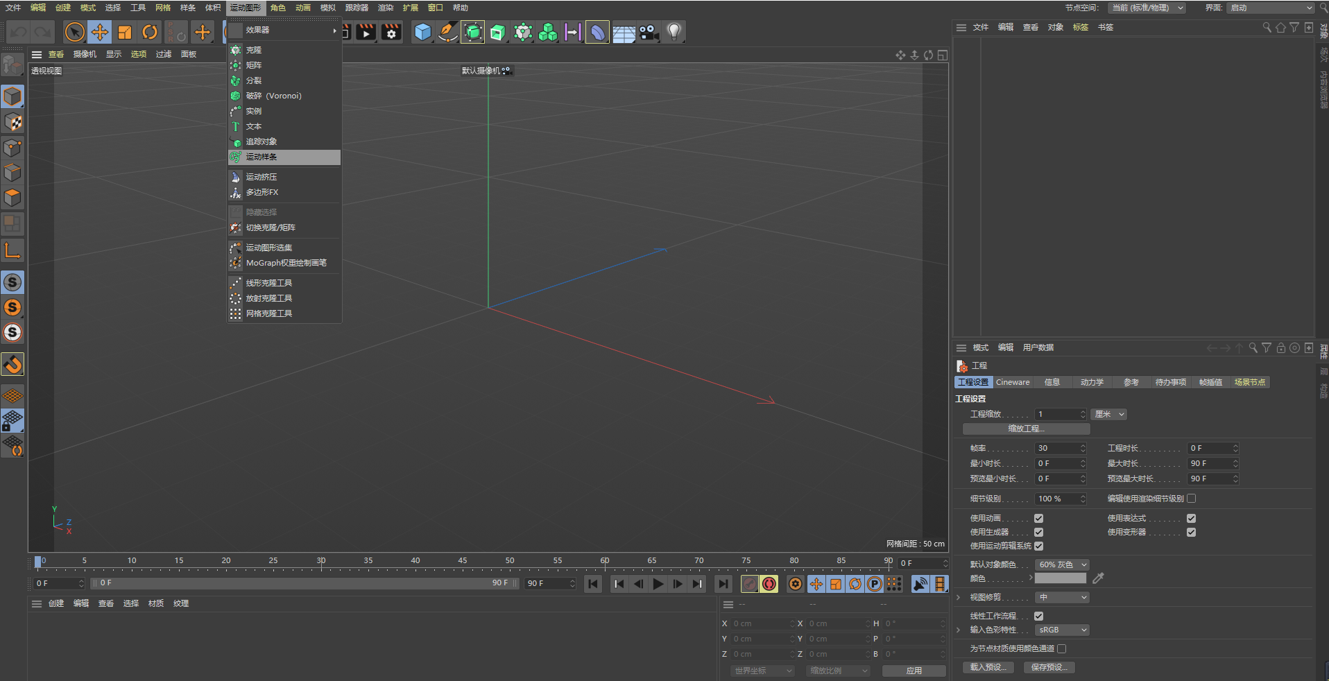Click the record active objects key icon
The image size is (1329, 681).
(x=750, y=584)
